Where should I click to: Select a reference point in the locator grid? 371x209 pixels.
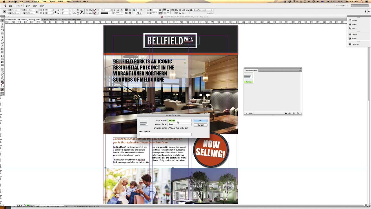[5, 11]
